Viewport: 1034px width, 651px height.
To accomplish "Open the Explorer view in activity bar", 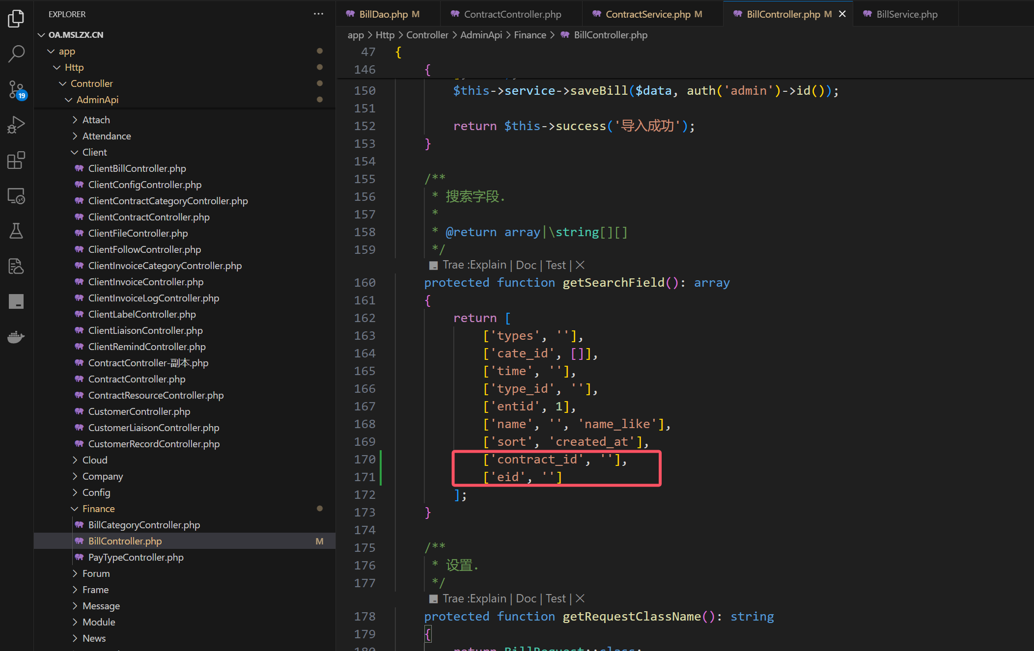I will (16, 19).
